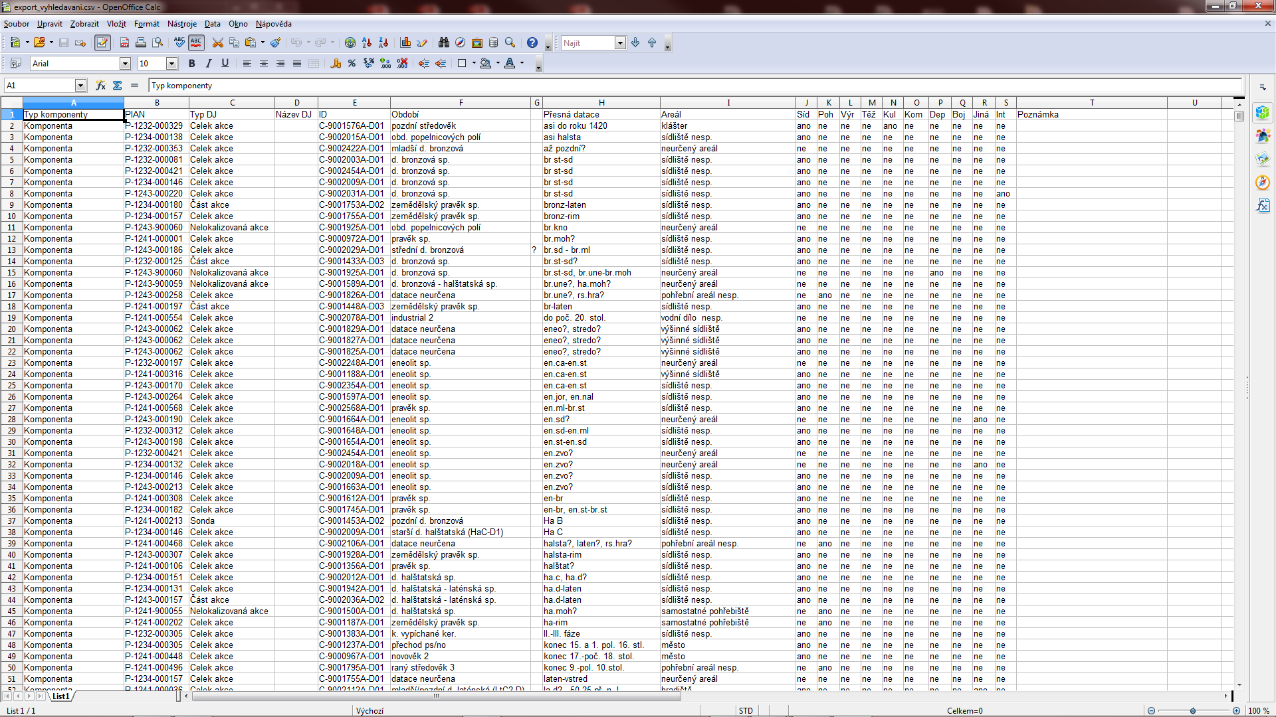Viewport: 1276px width, 717px height.
Task: Send document as e-mail icon
Action: (x=80, y=42)
